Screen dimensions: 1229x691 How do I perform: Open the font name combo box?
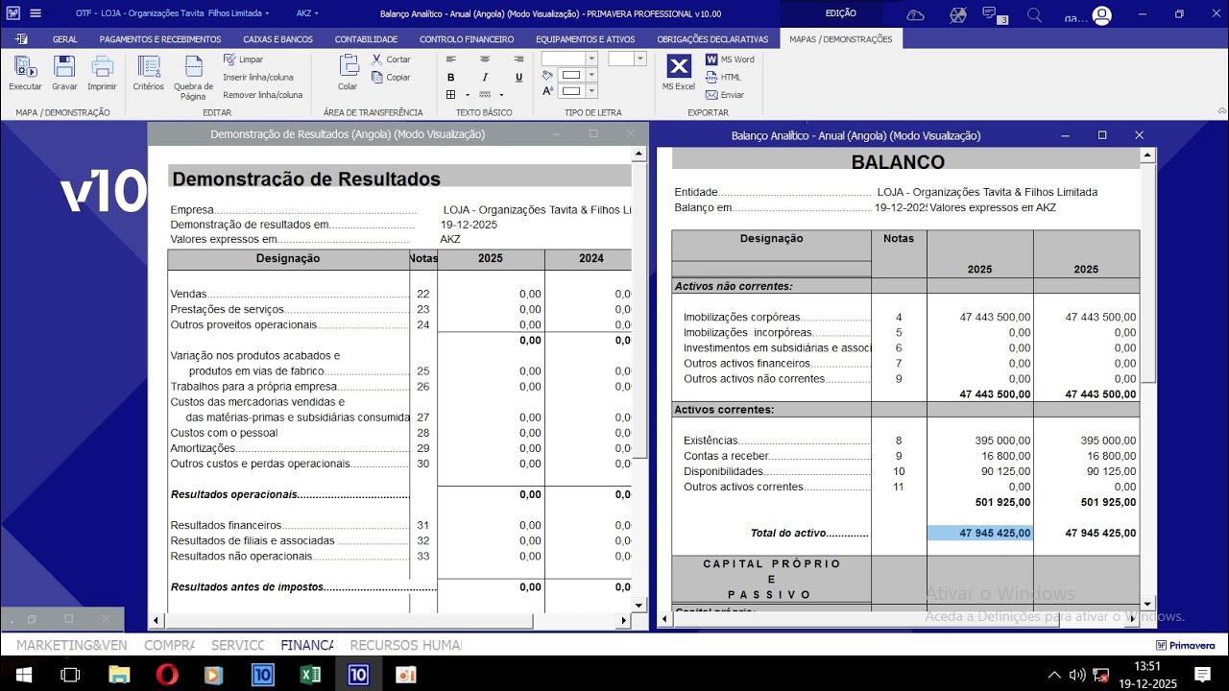pyautogui.click(x=568, y=59)
